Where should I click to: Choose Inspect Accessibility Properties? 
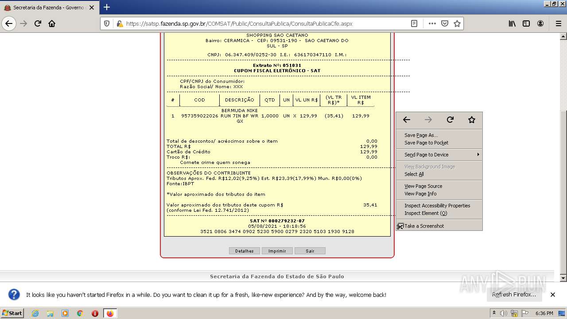[439, 206]
